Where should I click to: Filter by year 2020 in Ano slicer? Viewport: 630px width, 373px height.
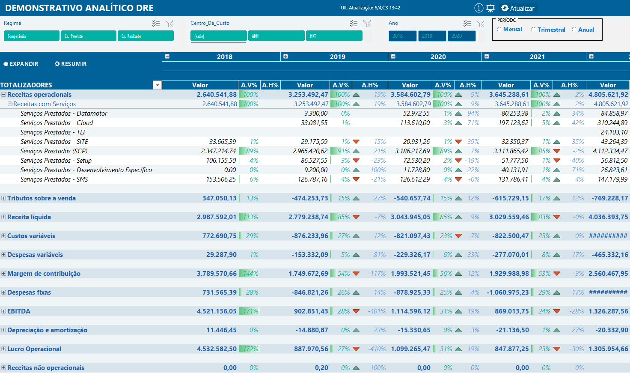coord(462,36)
